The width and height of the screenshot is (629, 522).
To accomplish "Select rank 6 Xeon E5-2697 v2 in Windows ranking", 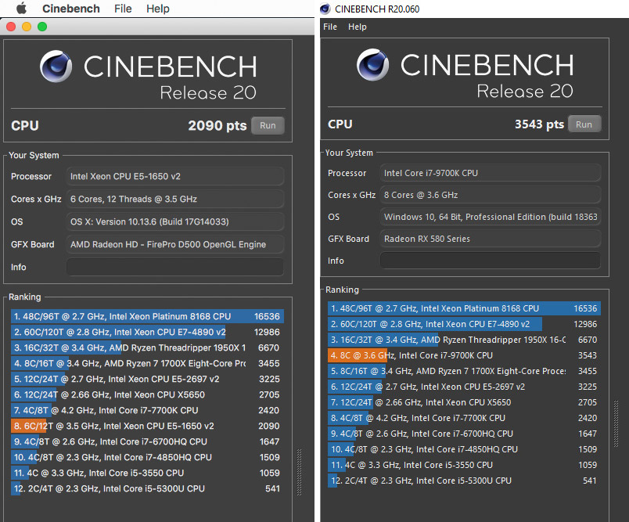I will 464,387.
